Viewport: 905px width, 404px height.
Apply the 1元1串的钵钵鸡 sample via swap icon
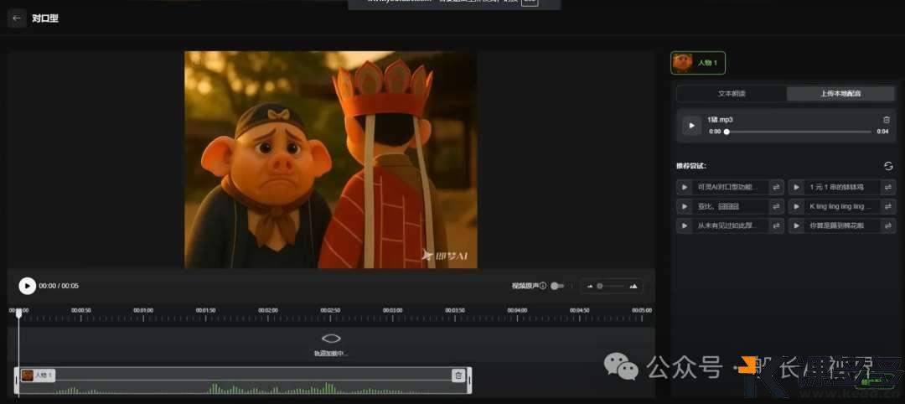pyautogui.click(x=888, y=187)
